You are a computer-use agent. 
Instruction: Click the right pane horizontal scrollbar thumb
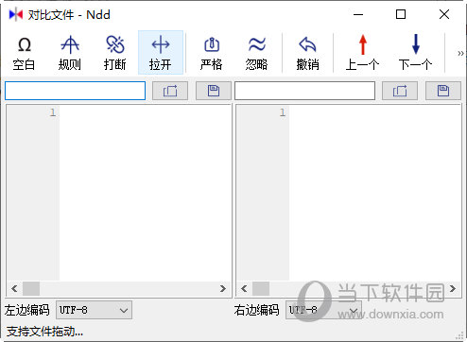pos(261,288)
